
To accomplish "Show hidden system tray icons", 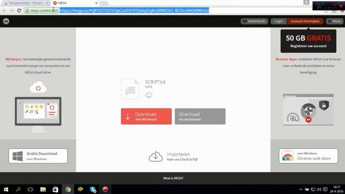I will point(301,189).
